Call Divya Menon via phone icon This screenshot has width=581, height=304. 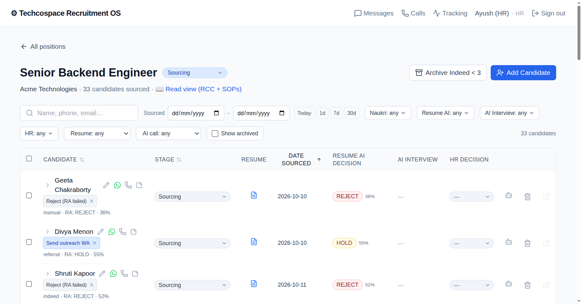pyautogui.click(x=123, y=232)
